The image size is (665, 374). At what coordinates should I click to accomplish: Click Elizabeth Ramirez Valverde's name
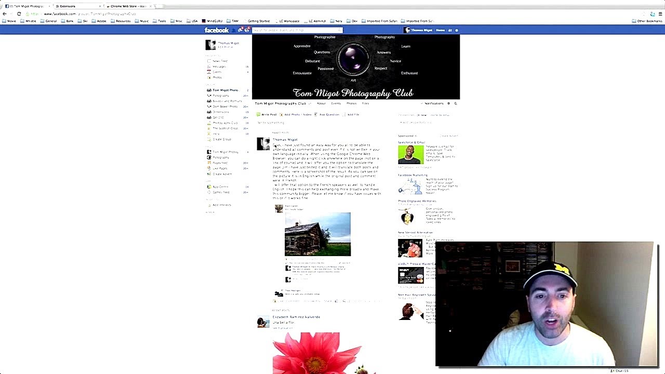(x=296, y=317)
